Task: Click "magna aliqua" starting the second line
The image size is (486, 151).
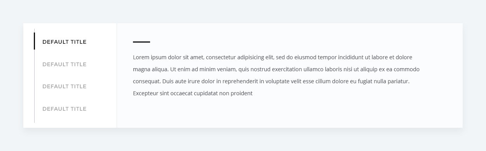Action: tap(150, 70)
